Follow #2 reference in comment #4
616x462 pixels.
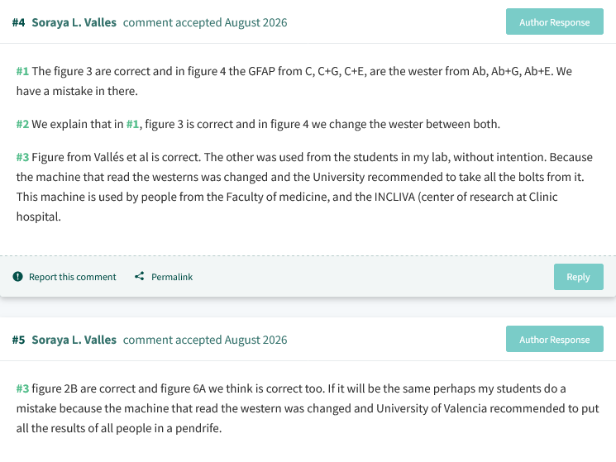pos(22,124)
